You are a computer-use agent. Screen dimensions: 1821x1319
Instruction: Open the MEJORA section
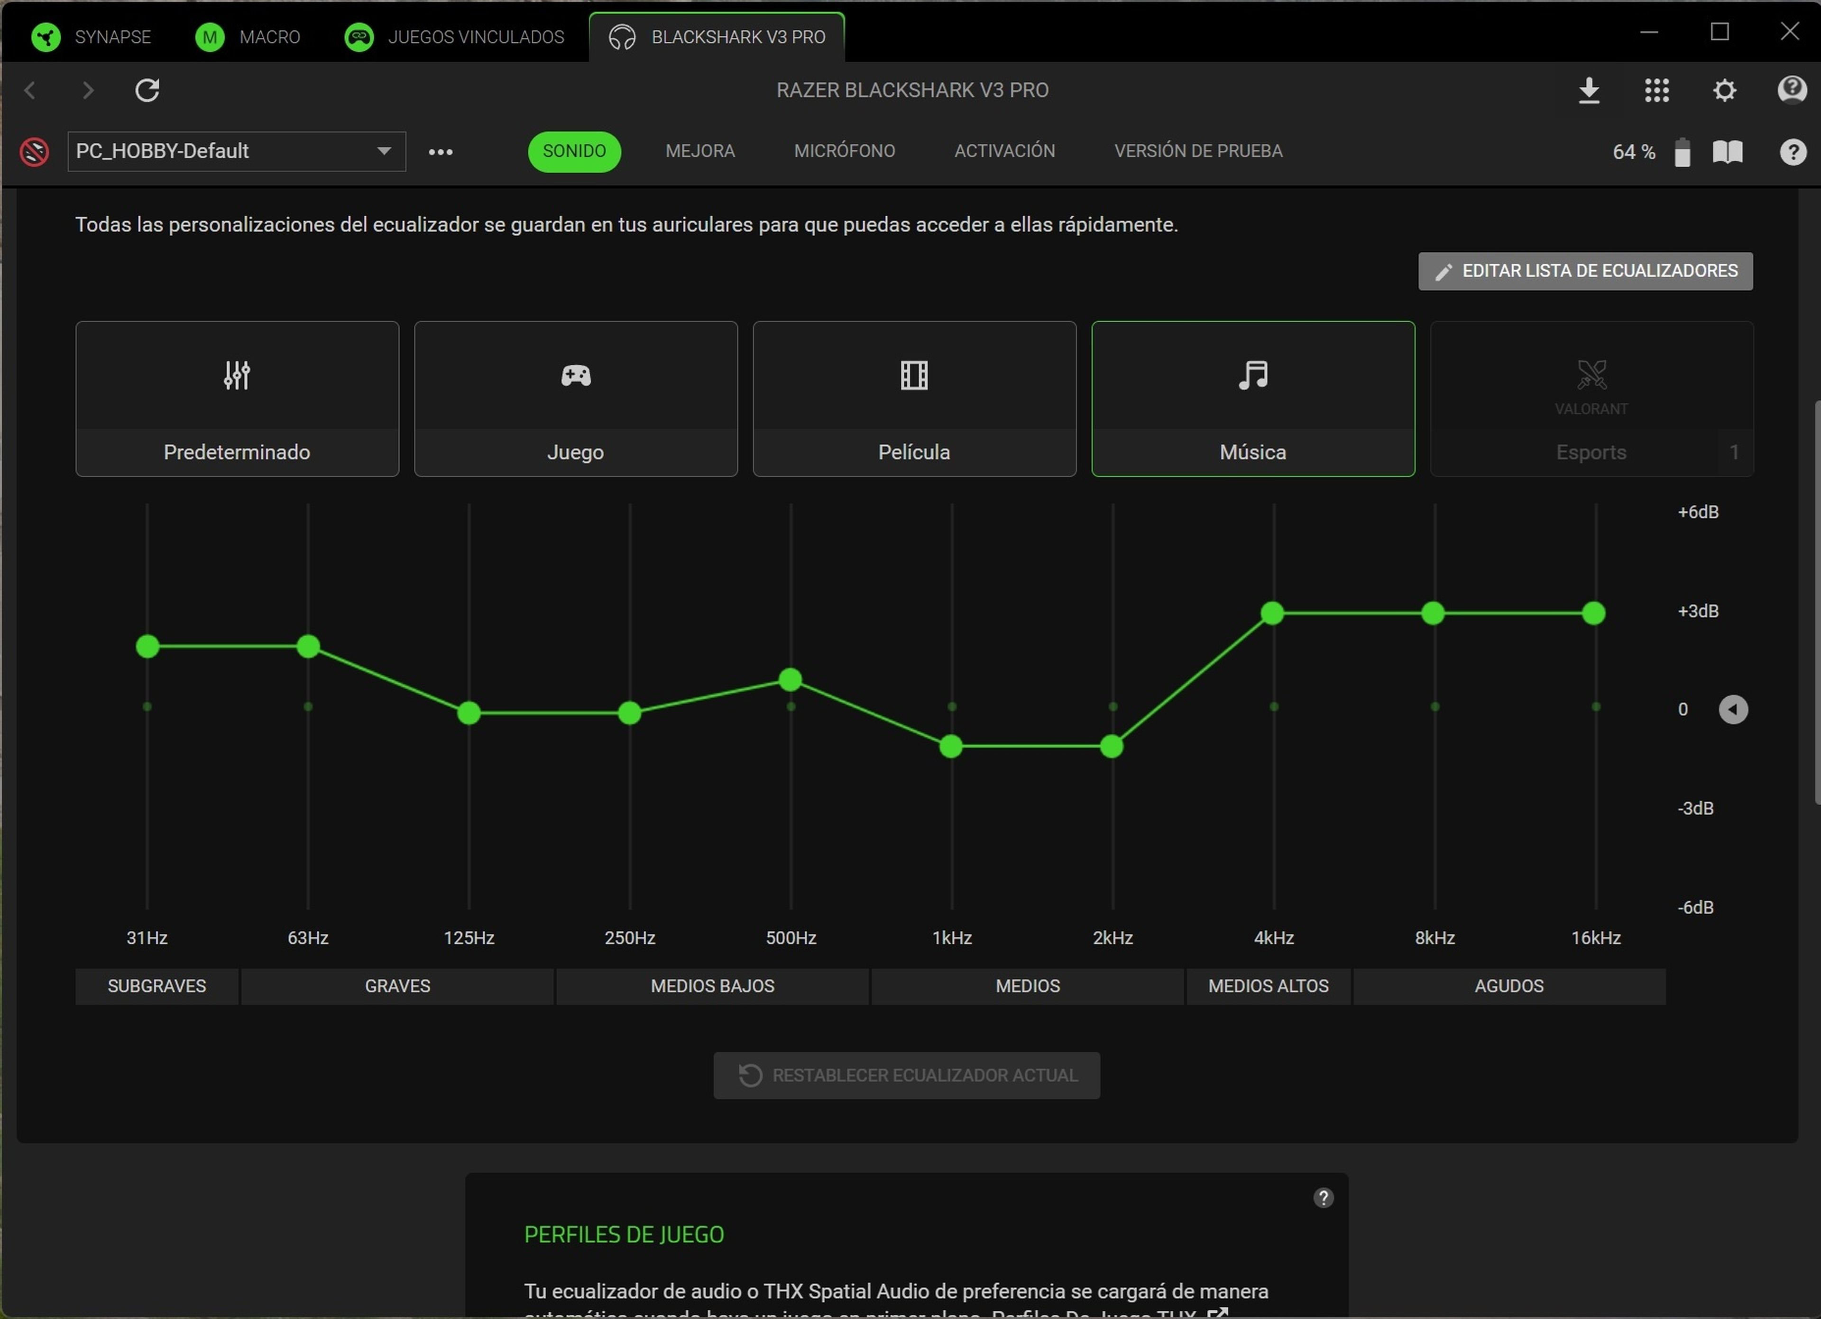[699, 151]
